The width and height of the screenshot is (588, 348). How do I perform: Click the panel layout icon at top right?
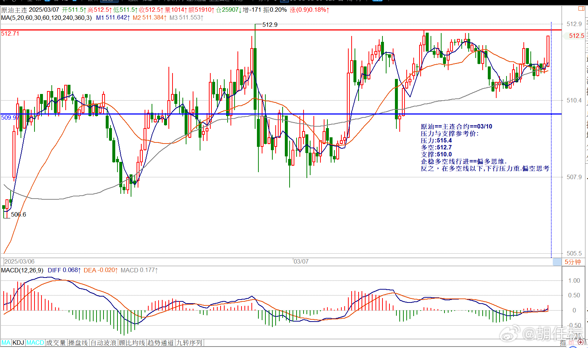(581, 8)
